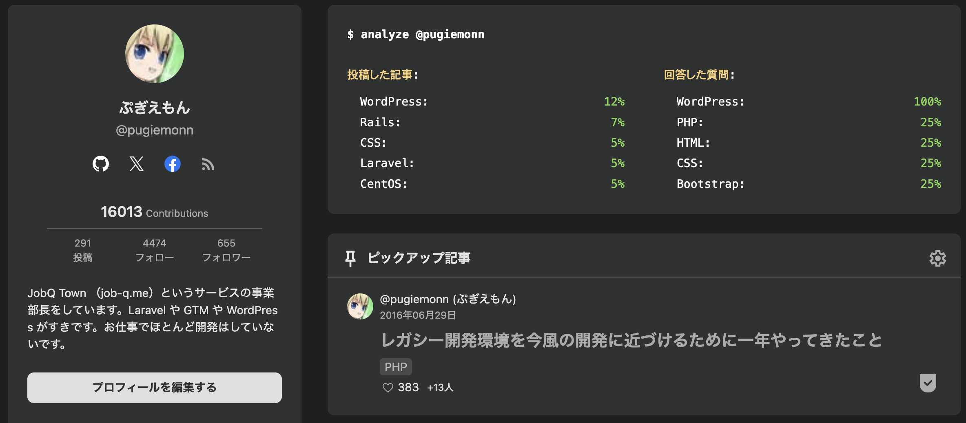Click the profile avatar image

(x=154, y=53)
